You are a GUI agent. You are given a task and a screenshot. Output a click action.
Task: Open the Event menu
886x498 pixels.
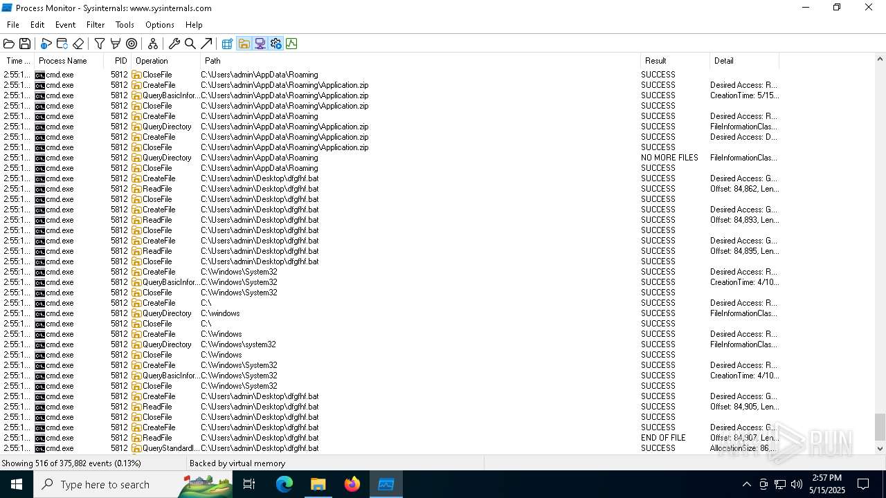66,25
